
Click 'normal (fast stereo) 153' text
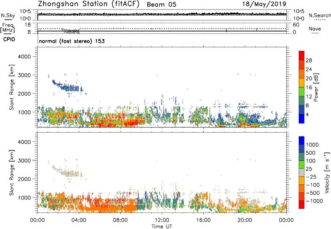(72, 41)
